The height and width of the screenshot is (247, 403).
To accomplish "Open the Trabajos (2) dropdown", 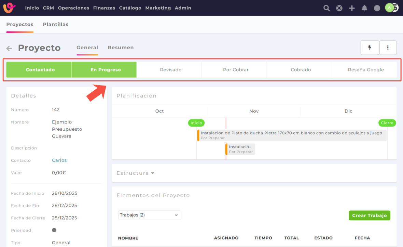I will (149, 215).
